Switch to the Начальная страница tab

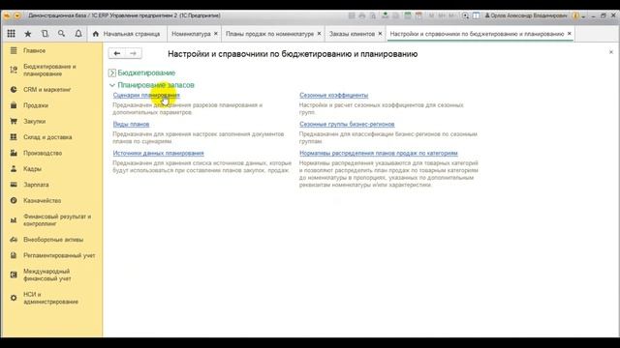pyautogui.click(x=127, y=34)
